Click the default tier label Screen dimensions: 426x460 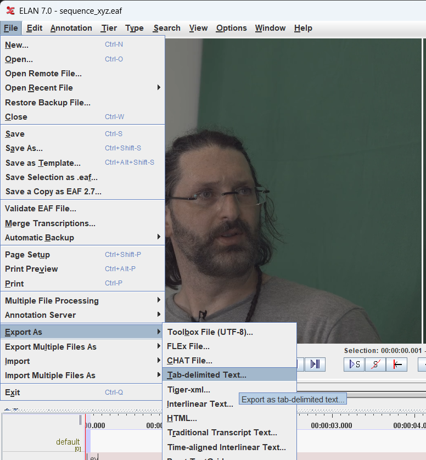tap(68, 442)
